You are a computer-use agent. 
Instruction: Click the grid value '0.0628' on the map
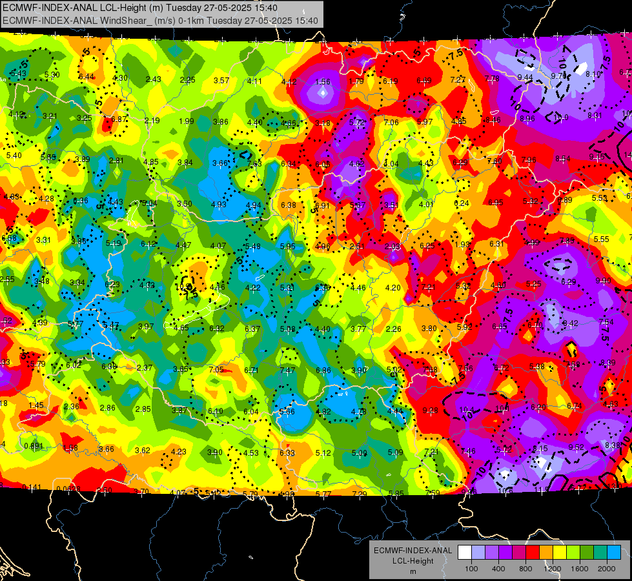(x=68, y=489)
